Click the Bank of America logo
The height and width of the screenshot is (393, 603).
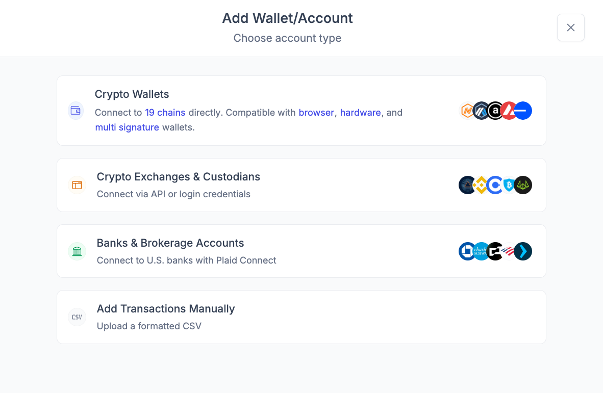point(508,251)
